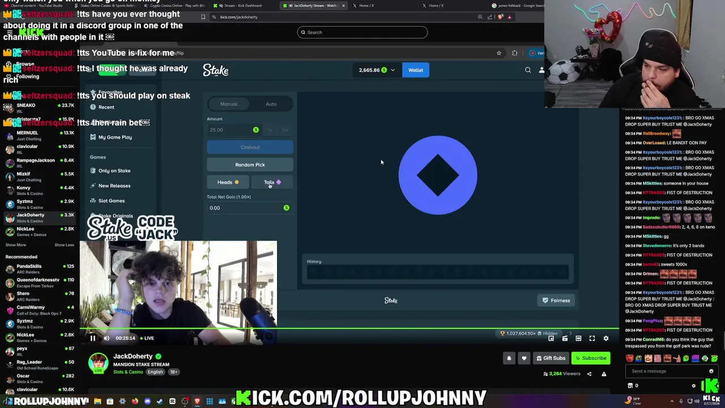Viewport: 725px width, 408px height.
Task: Open the SNEAKO channel in Kick sidebar
Action: 40,108
